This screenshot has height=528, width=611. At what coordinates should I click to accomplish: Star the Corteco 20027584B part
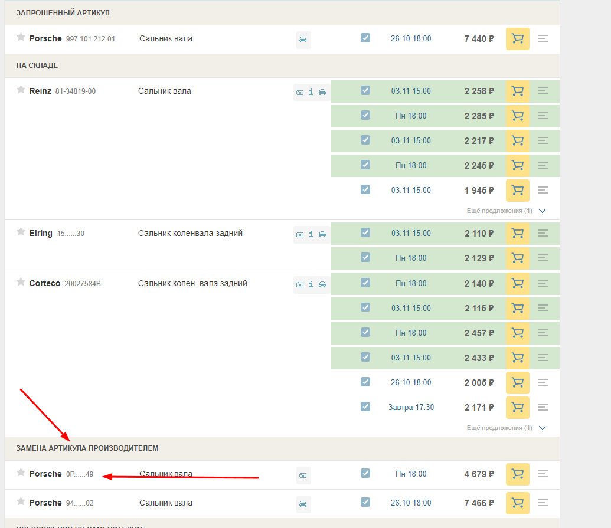pos(21,282)
